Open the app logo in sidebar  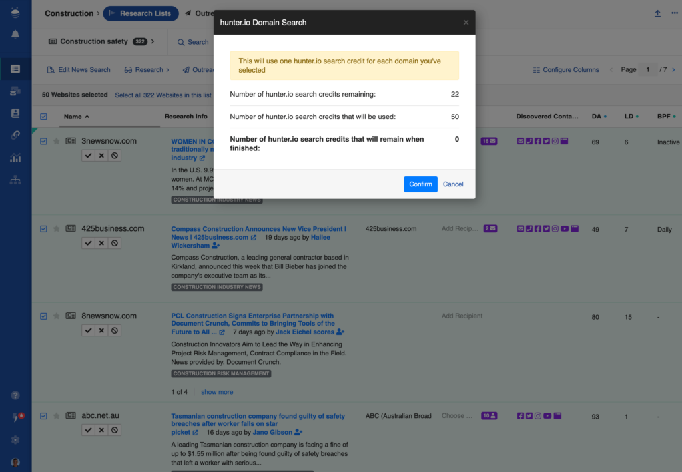tap(15, 12)
